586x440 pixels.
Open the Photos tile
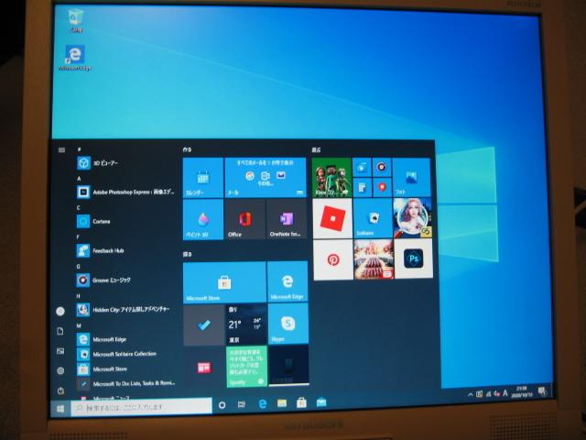coord(411,177)
